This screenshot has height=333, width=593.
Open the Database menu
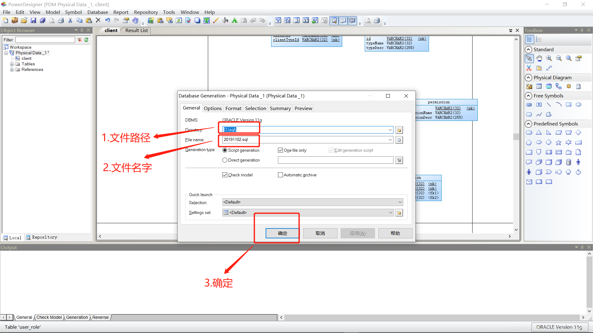pos(98,12)
